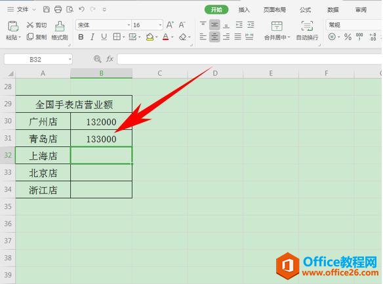Select the 北京店 cell
The image size is (383, 284).
click(43, 172)
